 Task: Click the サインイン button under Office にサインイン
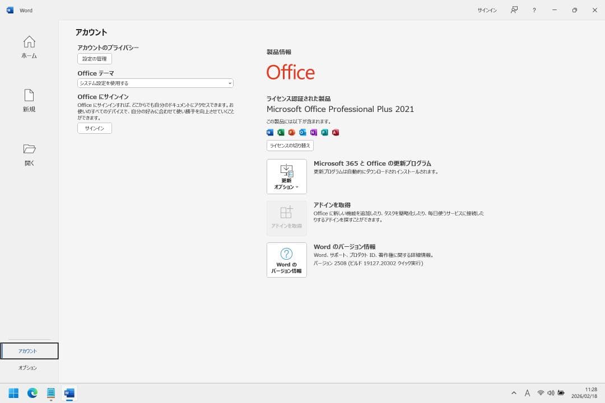95,128
